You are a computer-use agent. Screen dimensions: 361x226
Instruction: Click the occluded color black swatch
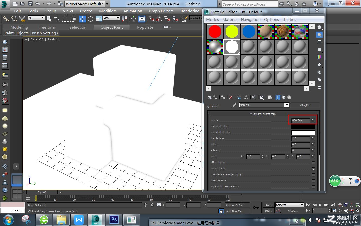point(303,127)
